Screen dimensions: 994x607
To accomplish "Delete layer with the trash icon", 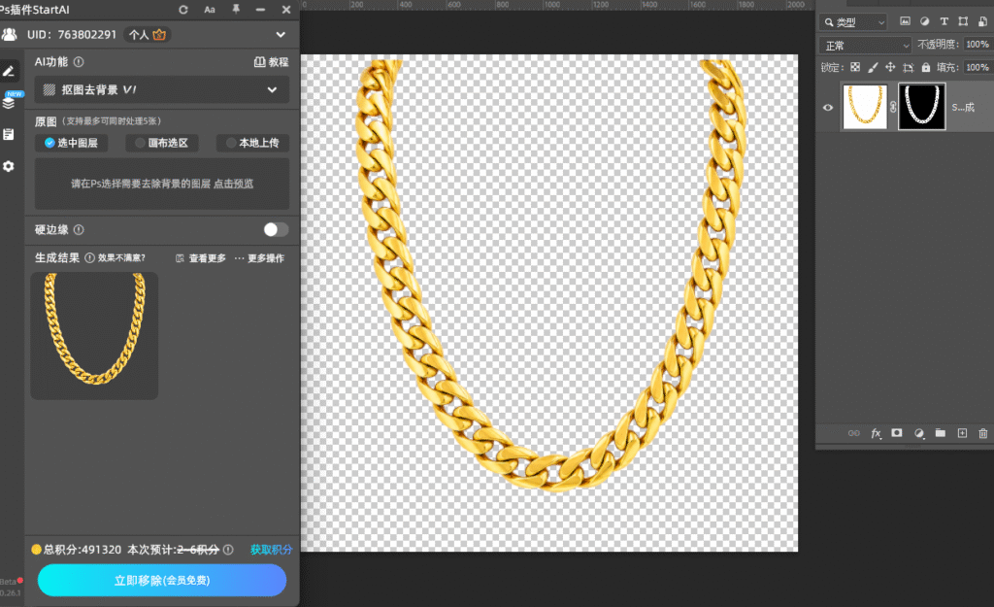I will point(982,433).
